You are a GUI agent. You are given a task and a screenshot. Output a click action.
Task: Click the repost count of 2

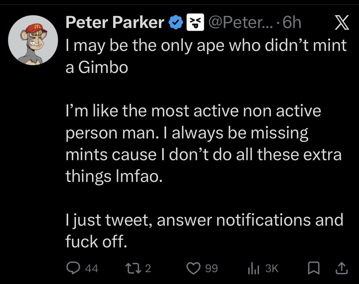pyautogui.click(x=148, y=269)
